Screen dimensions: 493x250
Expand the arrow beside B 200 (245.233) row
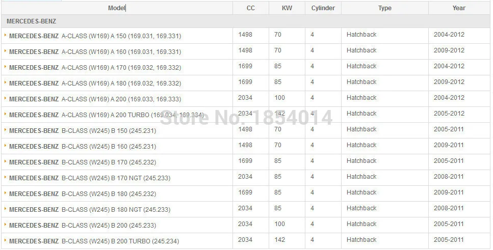tap(5, 225)
